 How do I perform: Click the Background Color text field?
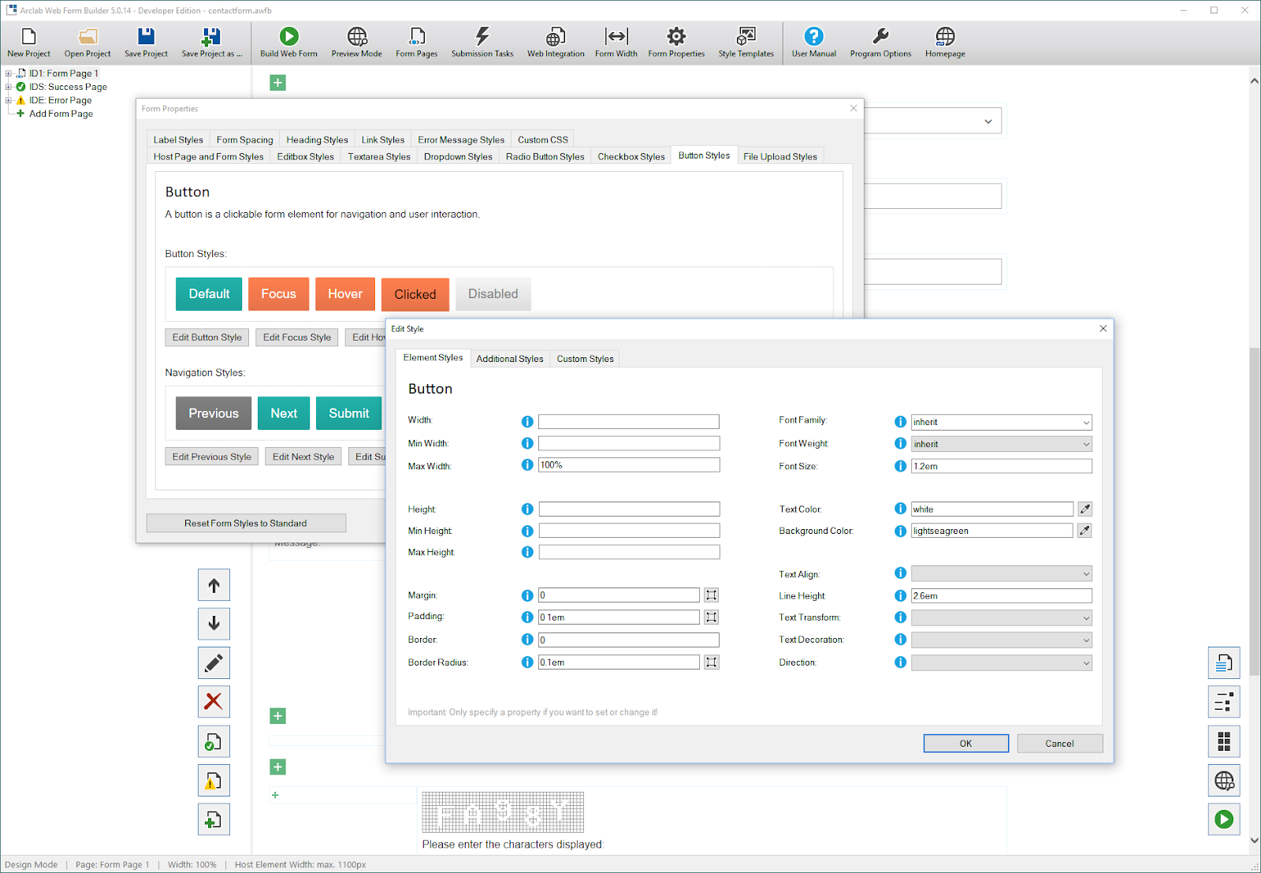click(991, 531)
